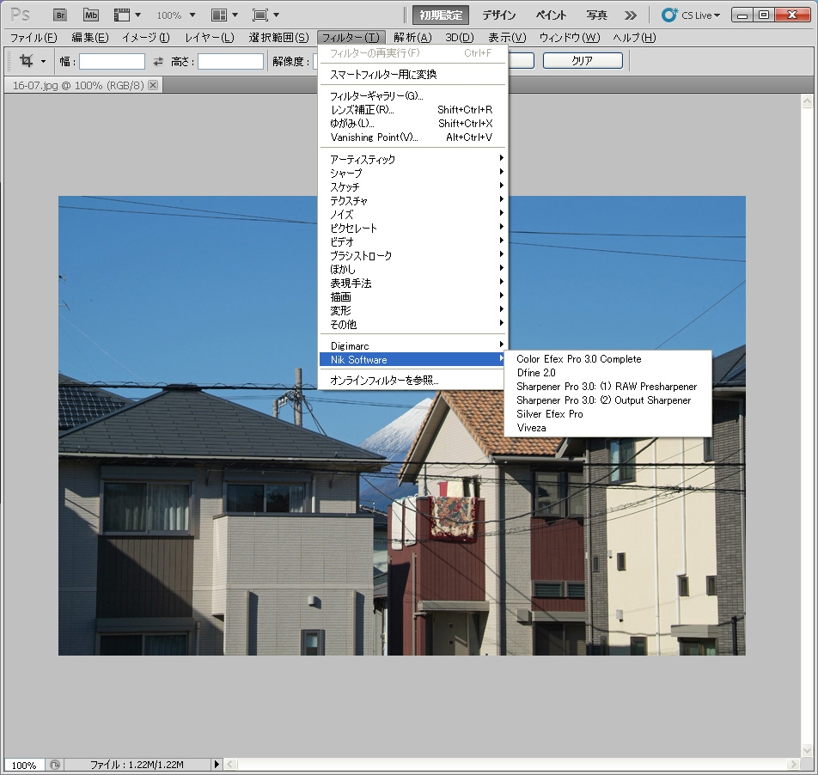Click the status bar preview icon beside zoom
Viewport: 818px width, 775px height.
pyautogui.click(x=54, y=765)
